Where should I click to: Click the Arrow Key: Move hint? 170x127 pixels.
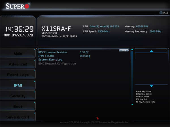(144, 91)
